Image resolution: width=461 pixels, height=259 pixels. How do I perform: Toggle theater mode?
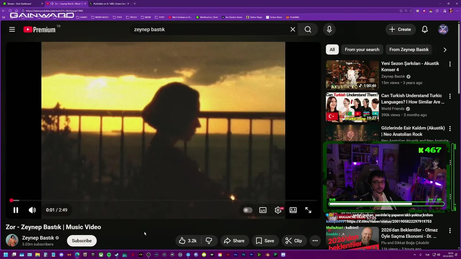coord(293,210)
